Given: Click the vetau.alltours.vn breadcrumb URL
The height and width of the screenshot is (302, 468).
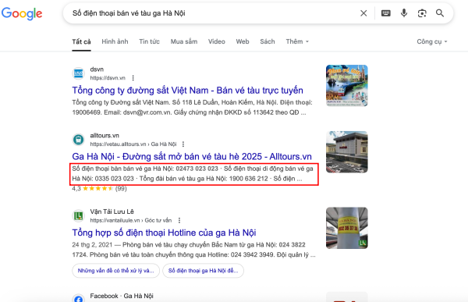Looking at the screenshot, I should click(x=133, y=144).
